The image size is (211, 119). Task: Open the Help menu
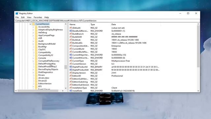(x=46, y=17)
